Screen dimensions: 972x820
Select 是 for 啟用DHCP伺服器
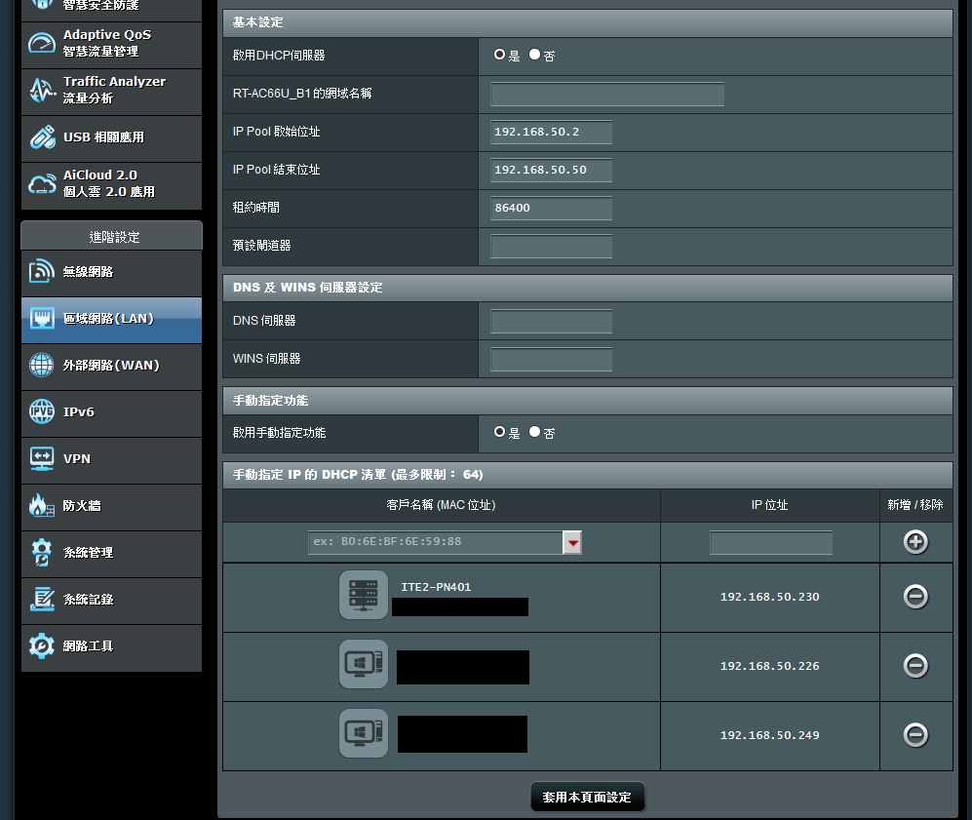coord(499,55)
